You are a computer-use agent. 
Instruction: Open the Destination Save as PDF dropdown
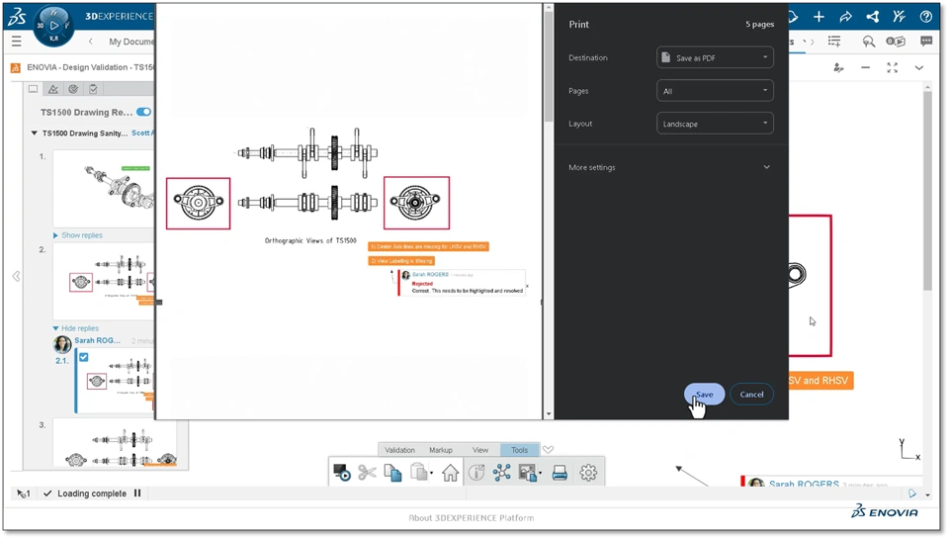click(x=715, y=57)
